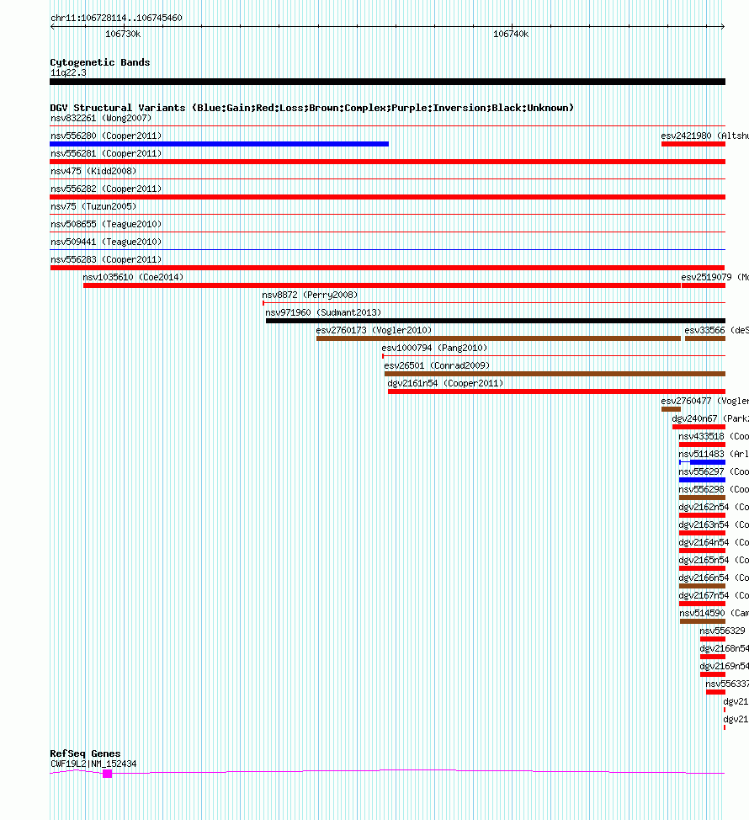The height and width of the screenshot is (820, 749).
Task: Click dgv2161n54 (Cooper2011) label
Action: pos(445,383)
